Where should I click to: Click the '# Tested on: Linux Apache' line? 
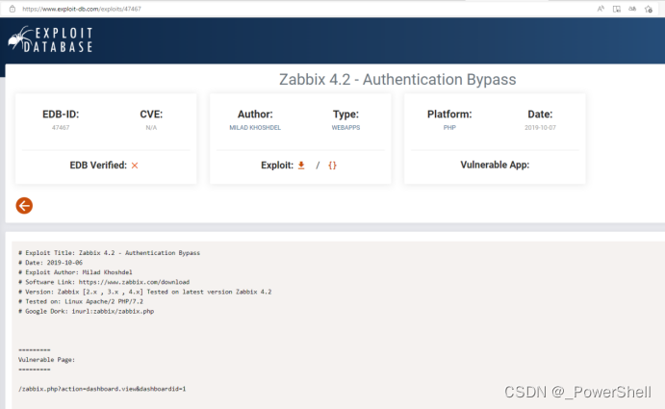pyautogui.click(x=81, y=301)
